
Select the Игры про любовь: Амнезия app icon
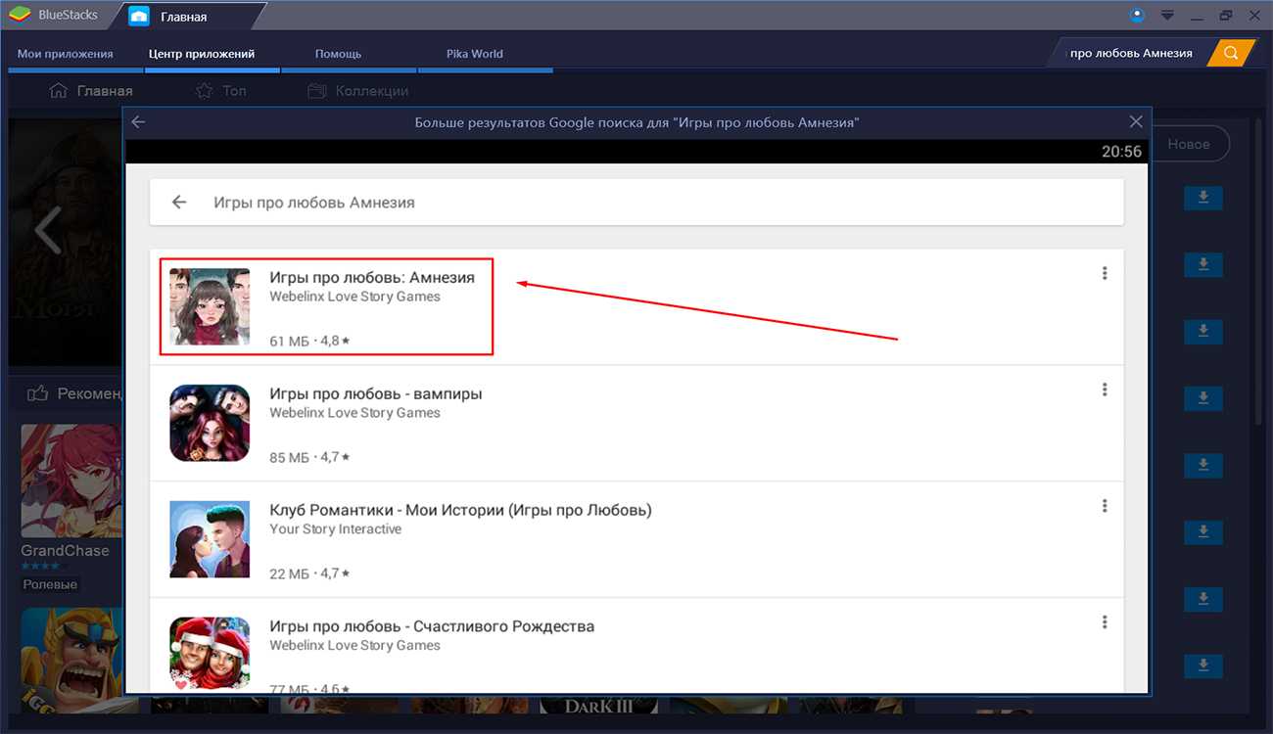tap(210, 306)
